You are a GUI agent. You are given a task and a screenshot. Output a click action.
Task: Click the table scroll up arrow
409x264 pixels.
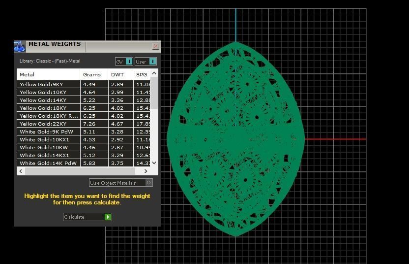point(154,73)
